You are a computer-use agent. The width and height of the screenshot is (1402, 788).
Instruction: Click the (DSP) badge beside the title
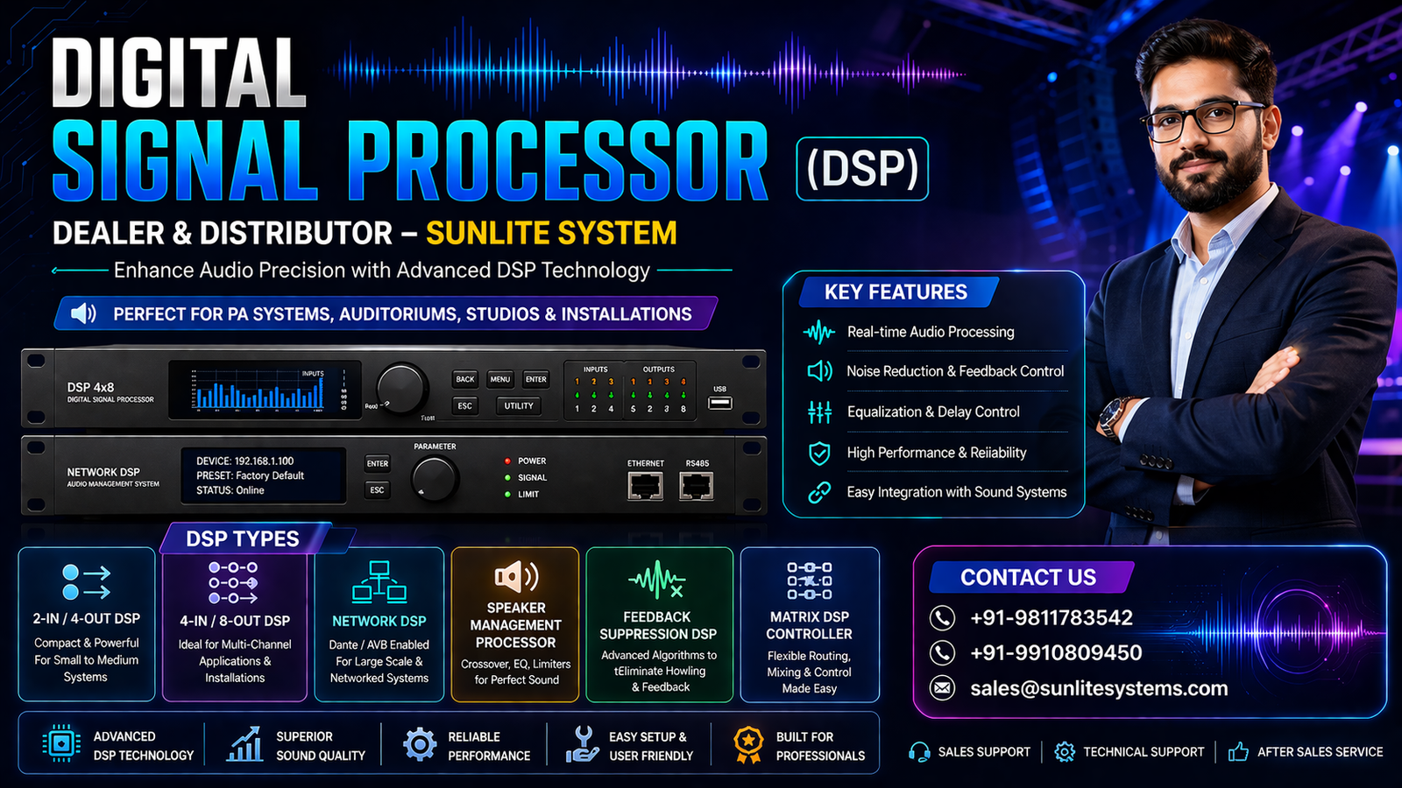862,168
